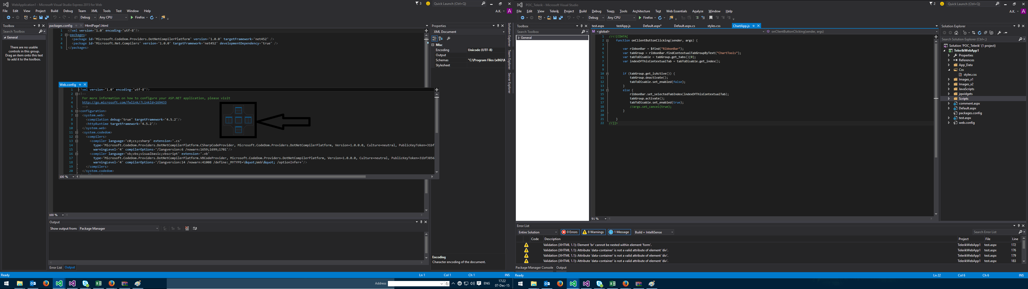
Task: Click the bookmark icon in right toolbar
Action: click(x=711, y=18)
